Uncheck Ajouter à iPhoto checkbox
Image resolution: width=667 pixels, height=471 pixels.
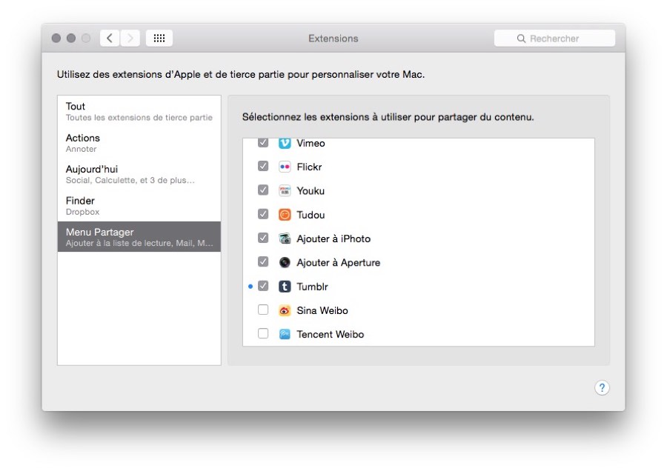tap(263, 238)
